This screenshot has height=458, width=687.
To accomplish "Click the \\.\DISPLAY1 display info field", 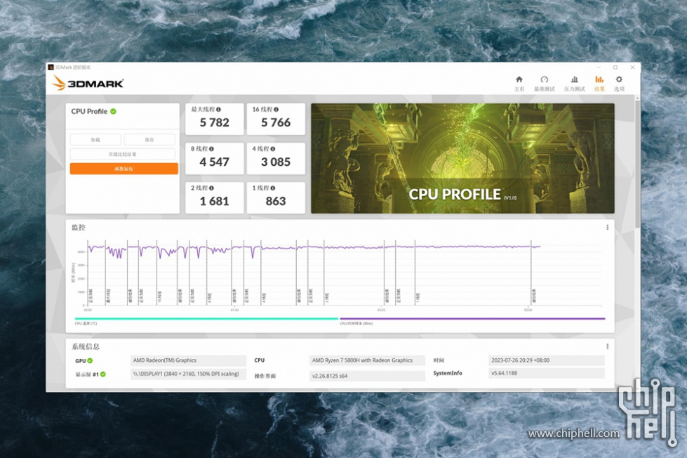I will click(188, 374).
